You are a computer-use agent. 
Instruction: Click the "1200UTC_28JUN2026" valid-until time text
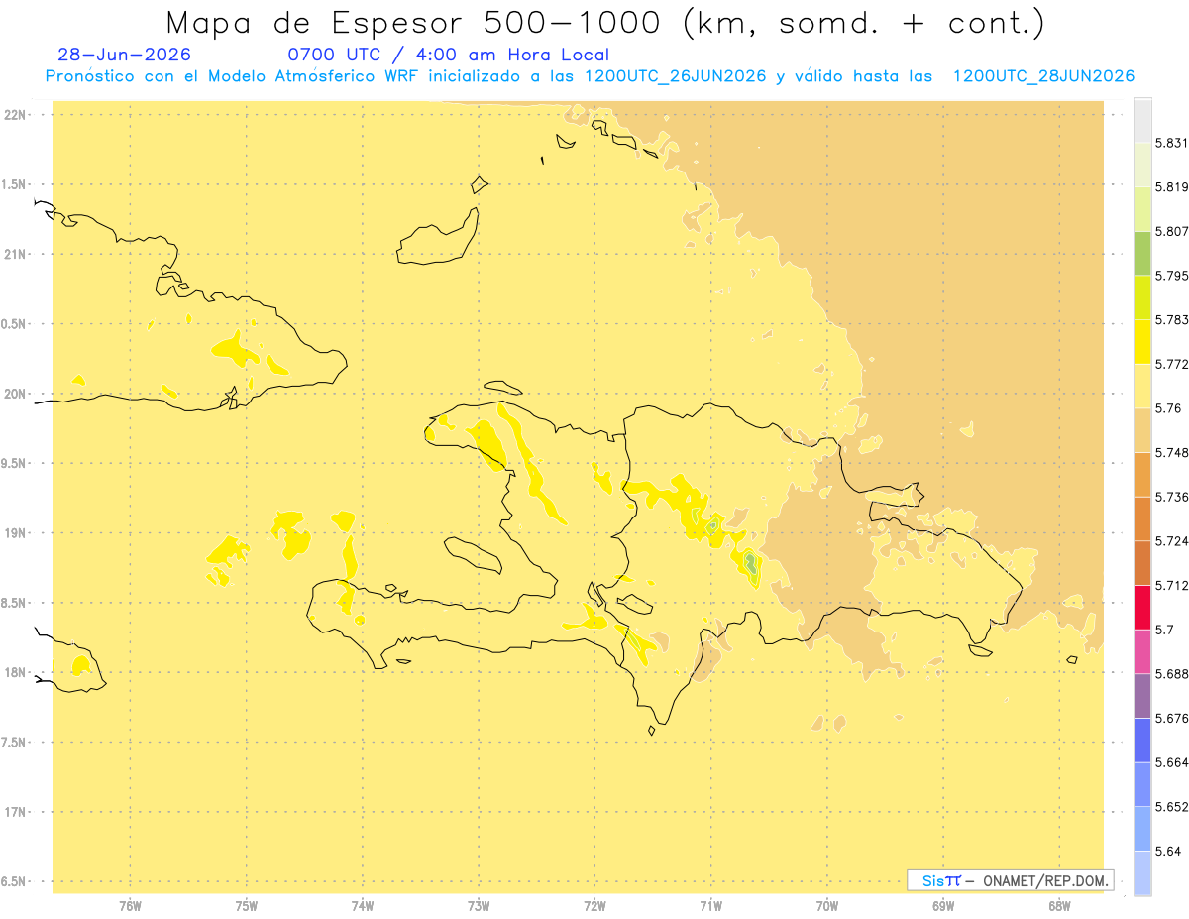1043,76
